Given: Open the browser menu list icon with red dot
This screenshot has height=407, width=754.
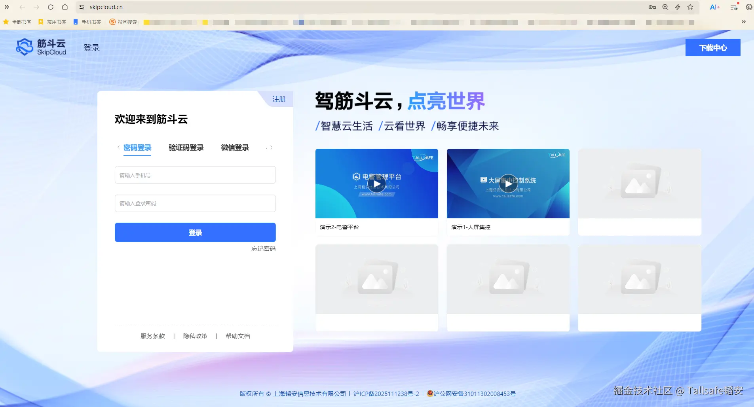Looking at the screenshot, I should tap(734, 7).
